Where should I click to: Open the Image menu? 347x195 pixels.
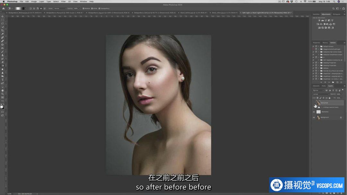point(34,2)
